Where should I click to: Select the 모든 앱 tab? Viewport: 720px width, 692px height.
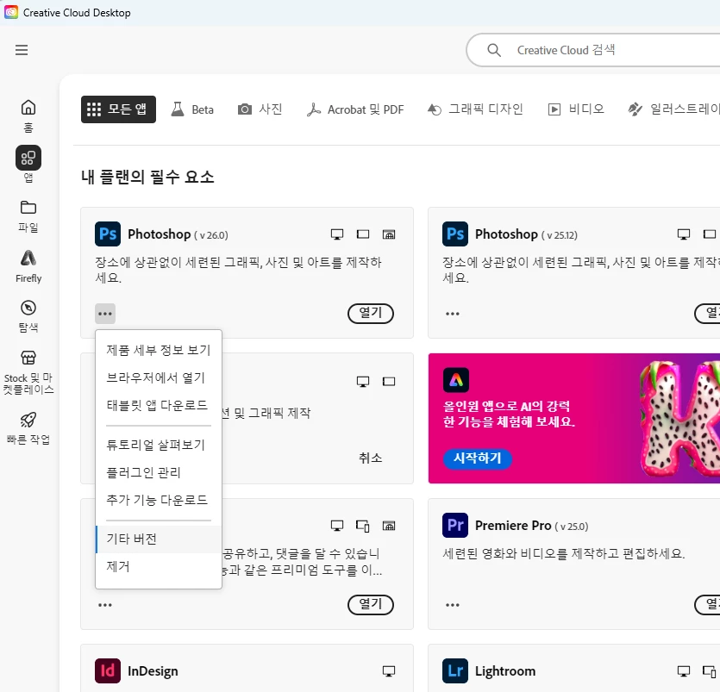[x=118, y=109]
